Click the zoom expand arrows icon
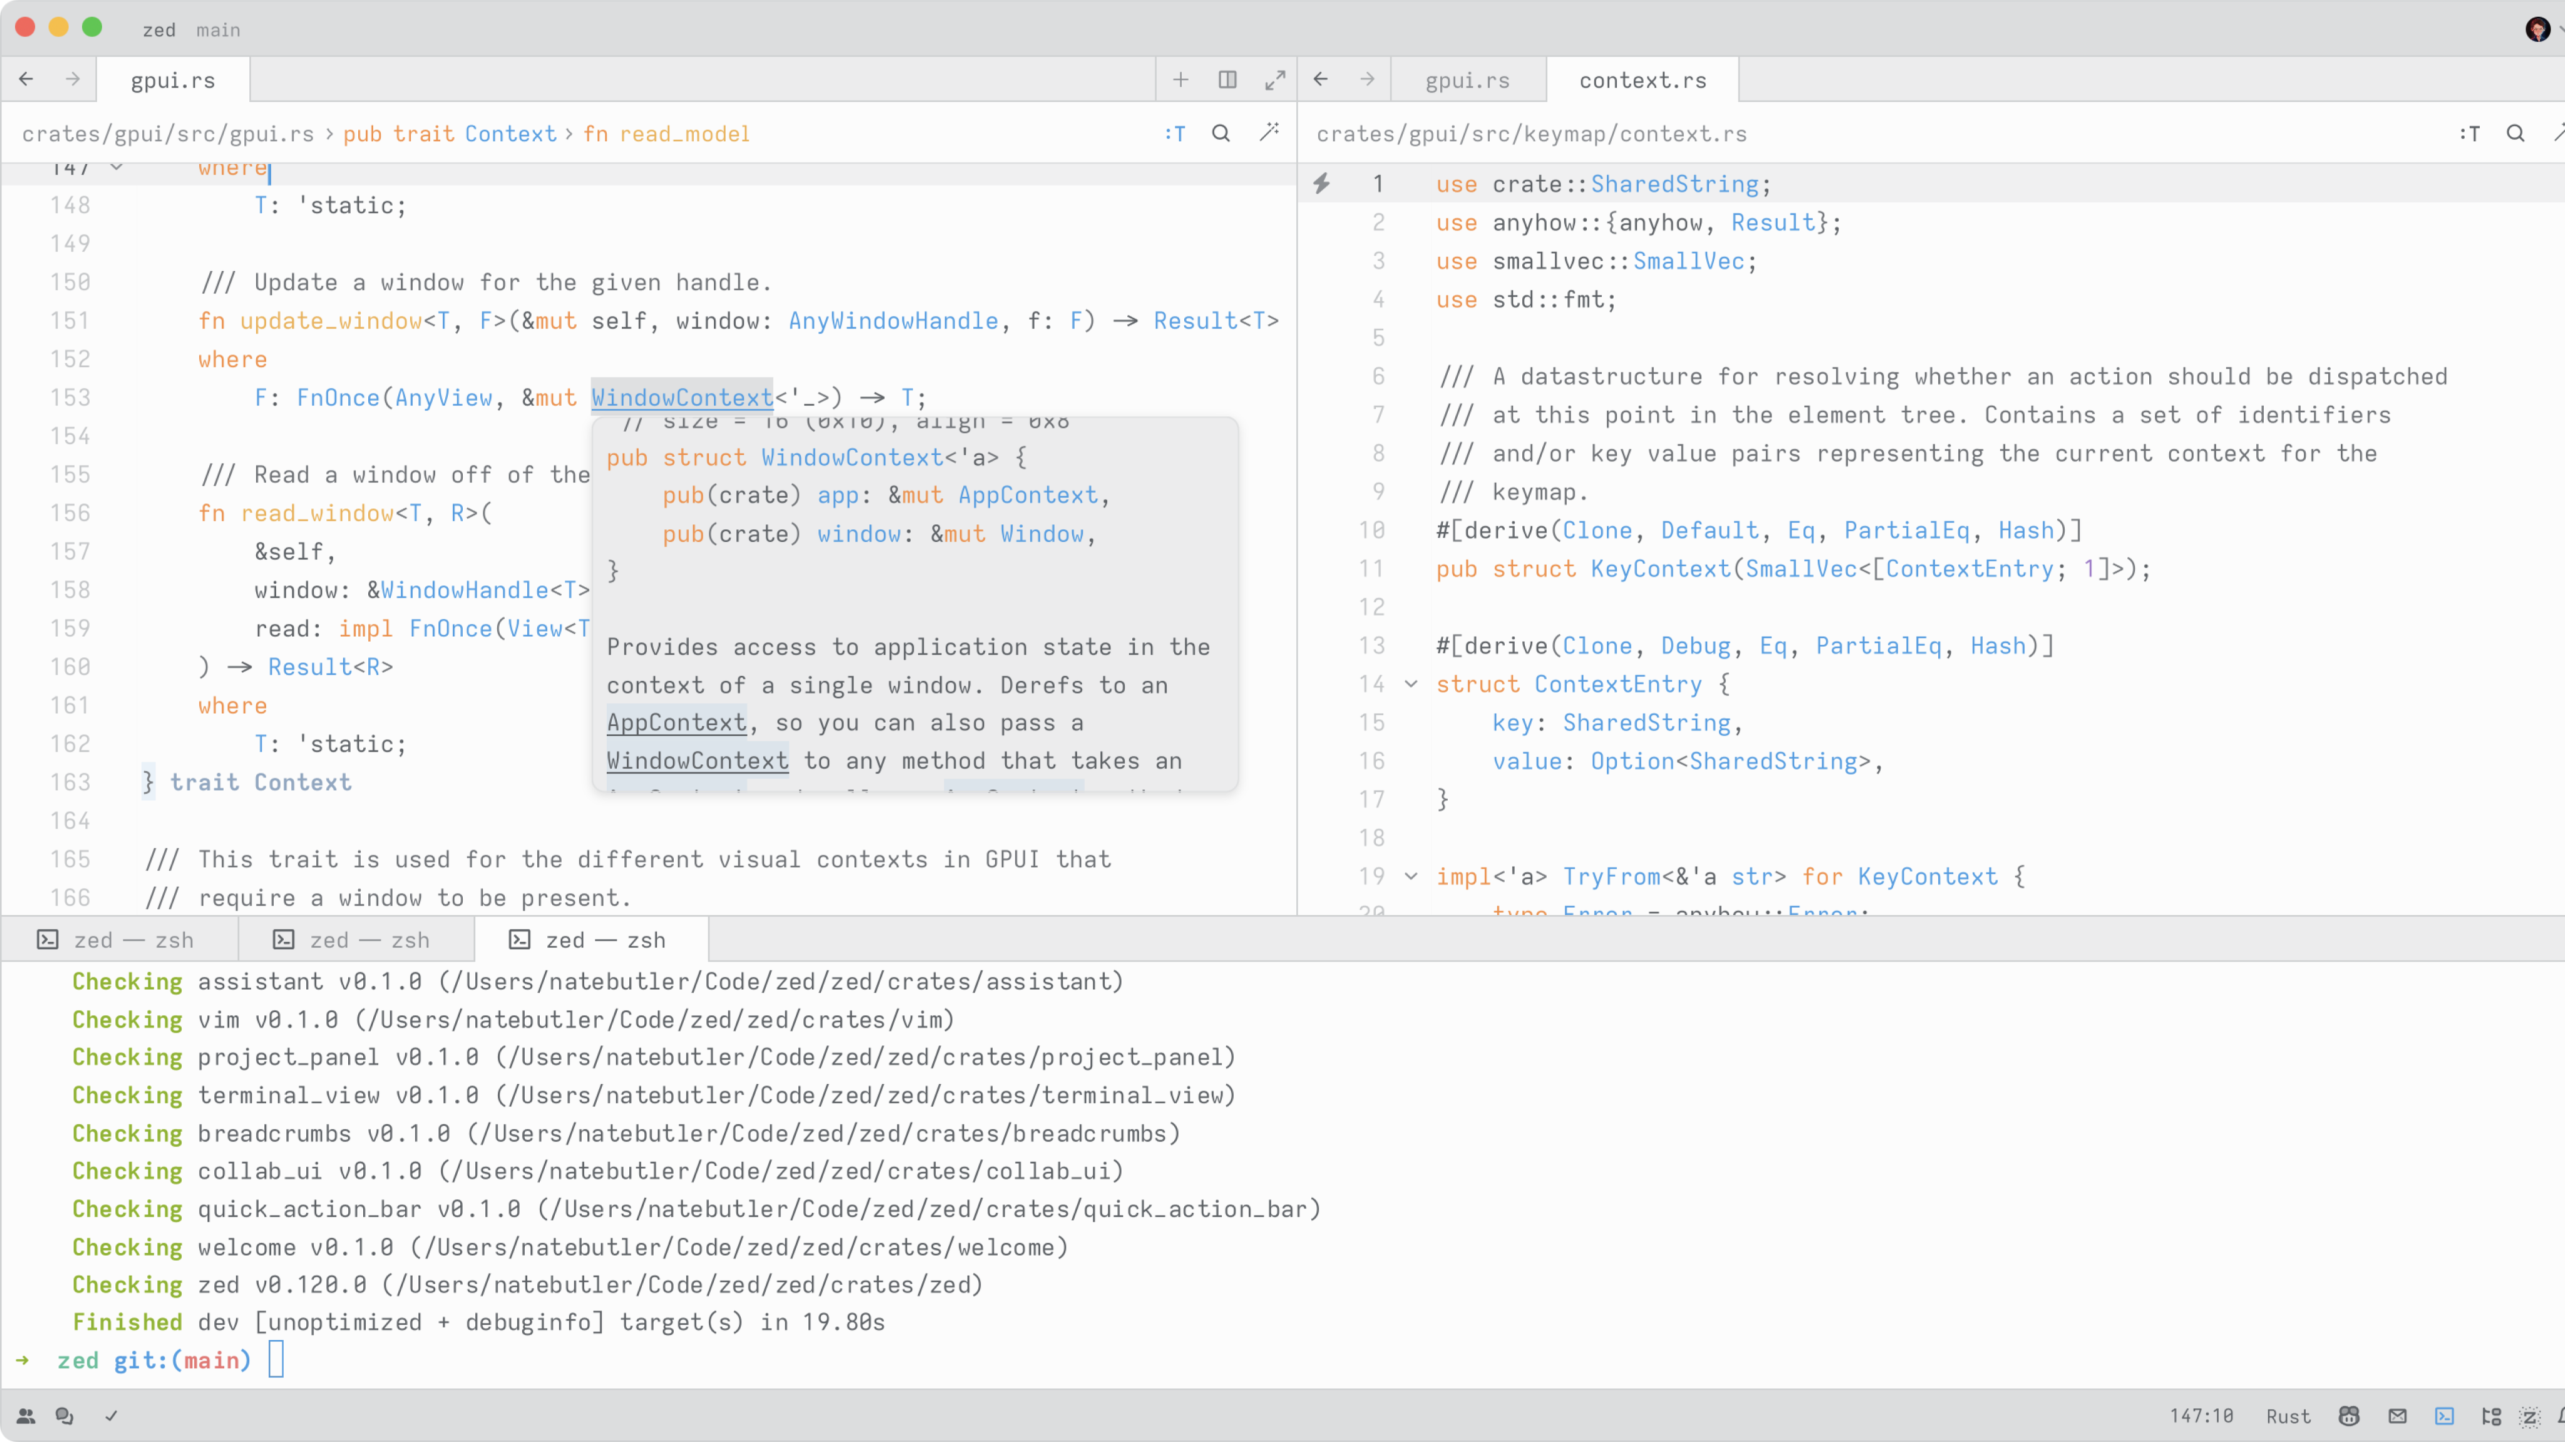The height and width of the screenshot is (1442, 2565). pyautogui.click(x=1274, y=79)
